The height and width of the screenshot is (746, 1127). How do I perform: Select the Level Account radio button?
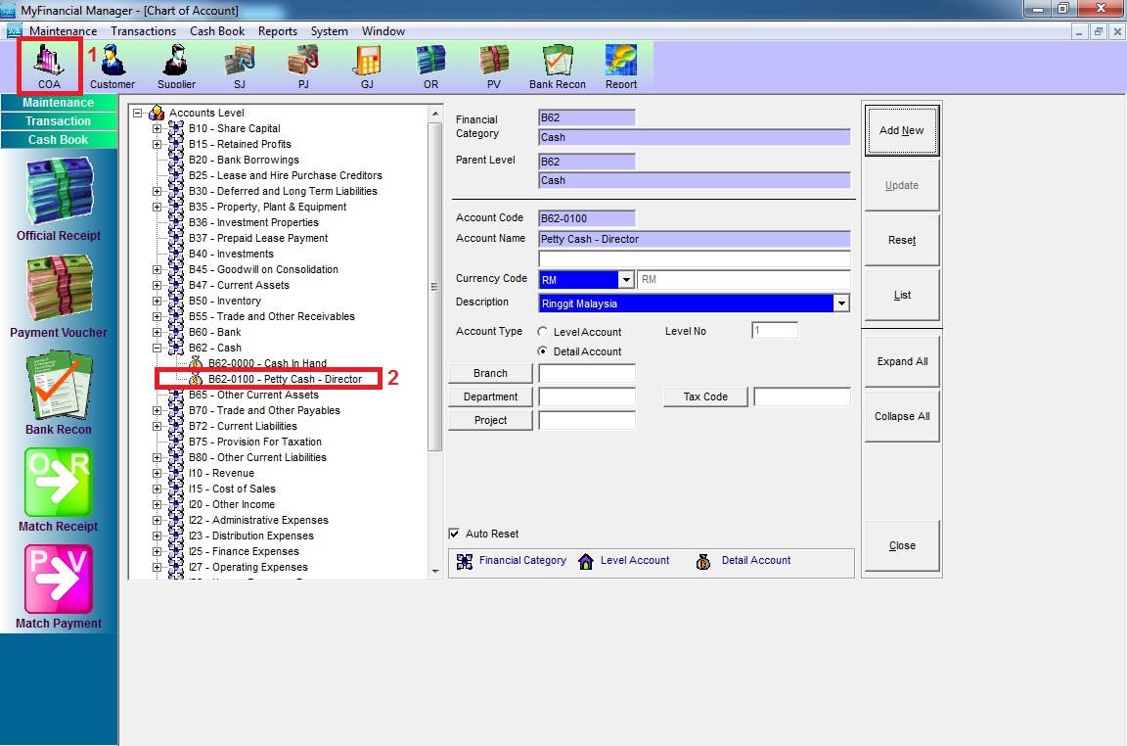click(543, 332)
